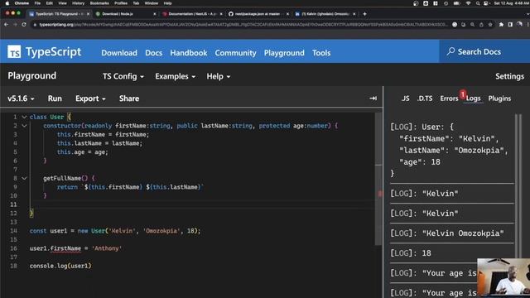
Task: Open the Playground link in site header
Action: pyautogui.click(x=284, y=53)
